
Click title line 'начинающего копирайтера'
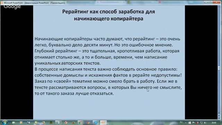pos(109,18)
